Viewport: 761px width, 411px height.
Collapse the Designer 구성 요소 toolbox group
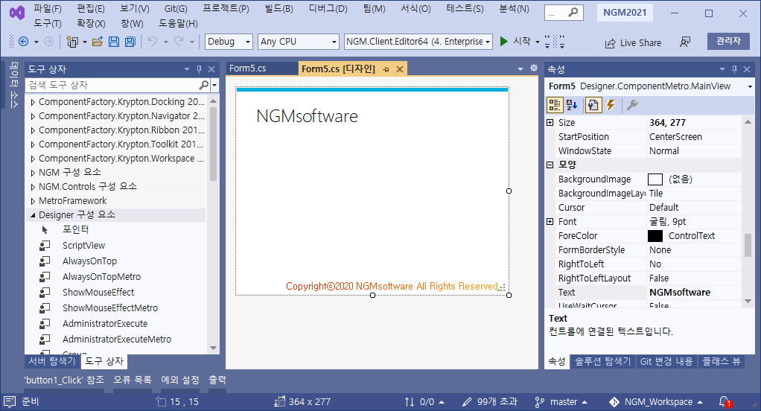(x=33, y=215)
